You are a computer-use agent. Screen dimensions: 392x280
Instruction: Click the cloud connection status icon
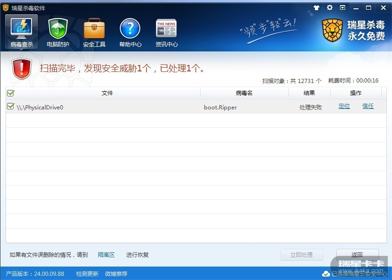click(x=326, y=274)
